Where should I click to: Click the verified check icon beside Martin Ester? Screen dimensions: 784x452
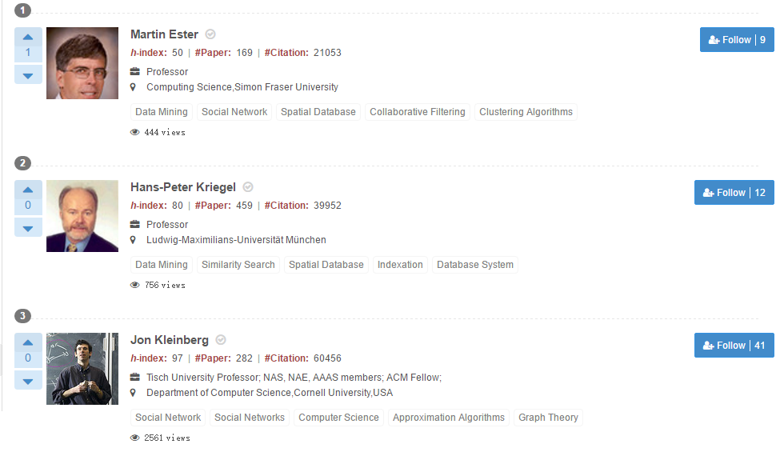(x=210, y=34)
